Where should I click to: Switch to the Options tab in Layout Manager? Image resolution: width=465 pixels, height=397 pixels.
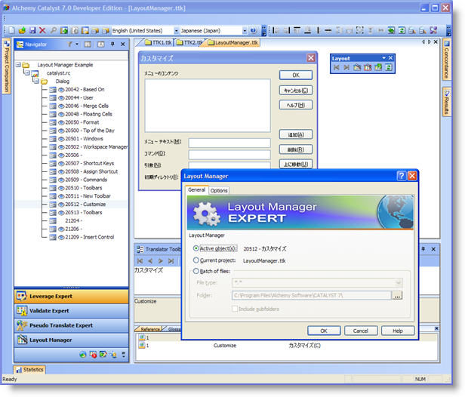219,190
